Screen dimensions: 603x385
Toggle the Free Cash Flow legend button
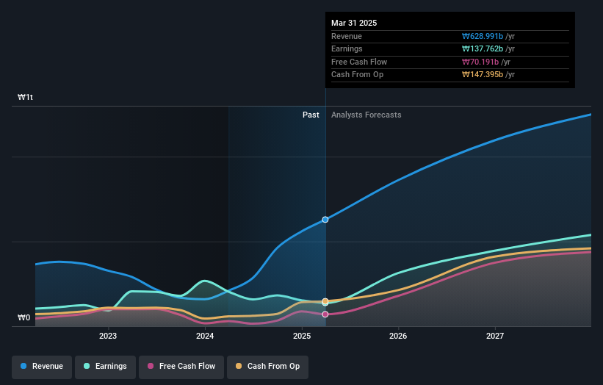click(x=181, y=367)
